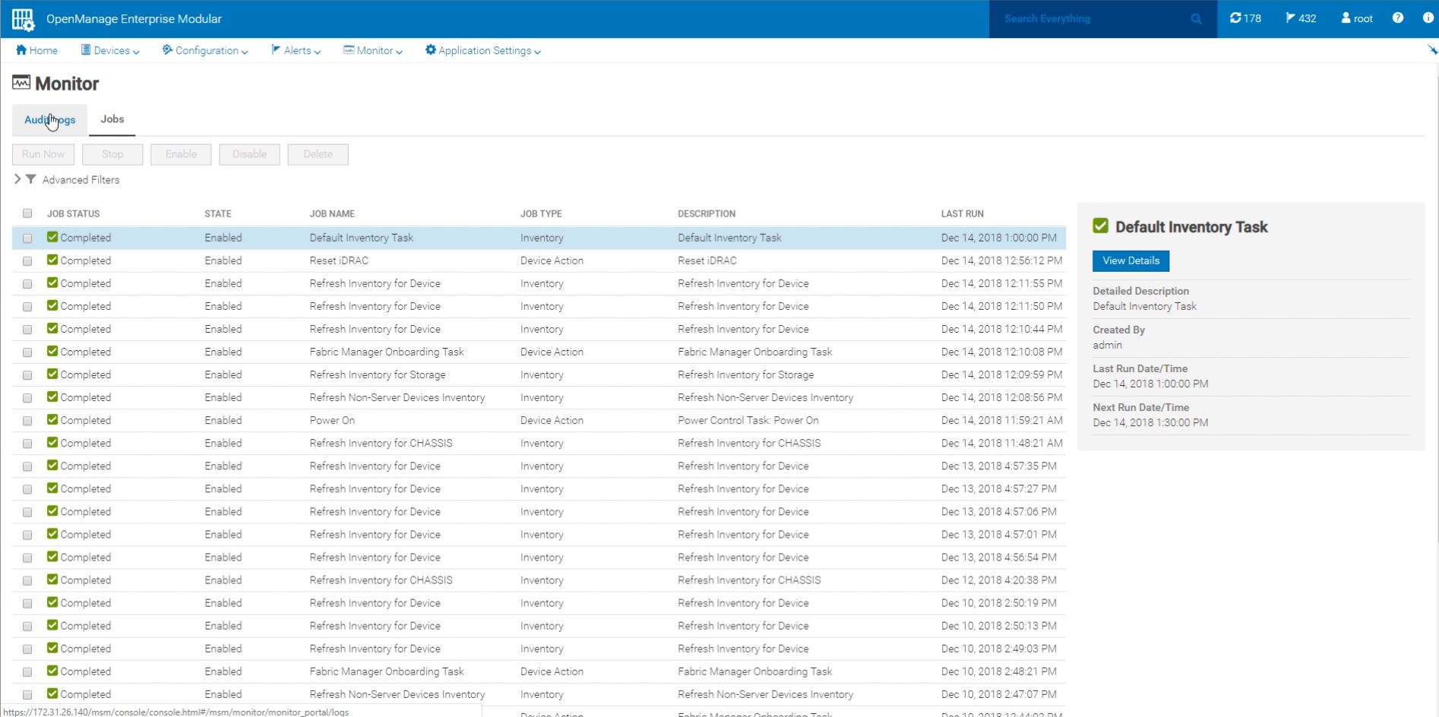Open the Devices dropdown menu
1439x717 pixels.
click(x=110, y=51)
